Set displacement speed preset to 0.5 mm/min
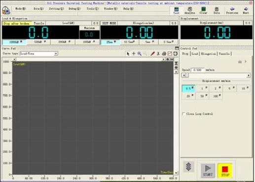 coord(188,89)
